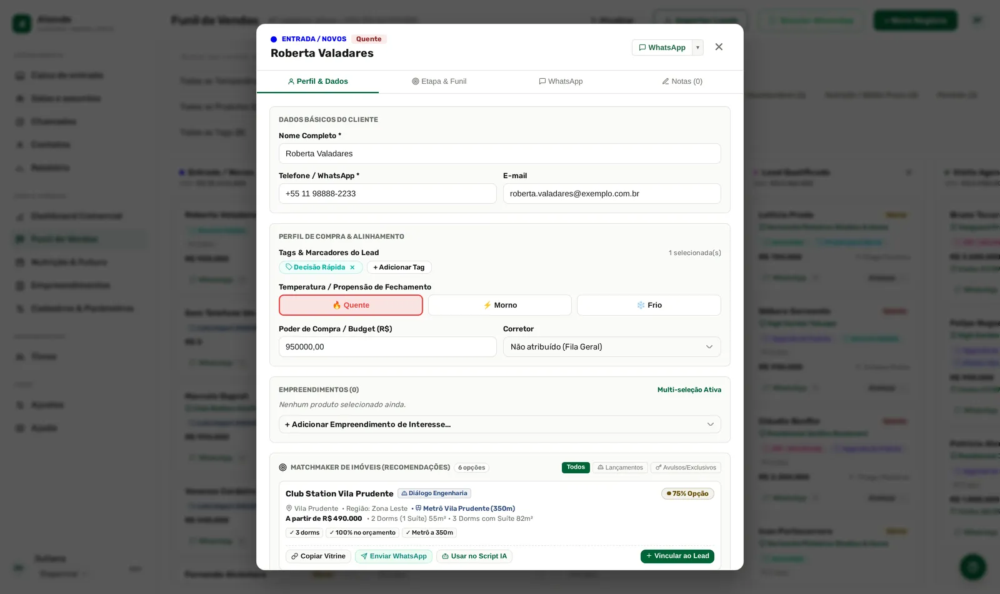Screen dimensions: 1000x594
Task: Click Copiar Vitrine button
Action: pyautogui.click(x=318, y=556)
